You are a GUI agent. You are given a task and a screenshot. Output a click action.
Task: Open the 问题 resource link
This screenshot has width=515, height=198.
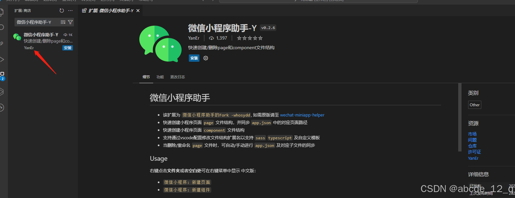pos(472,140)
